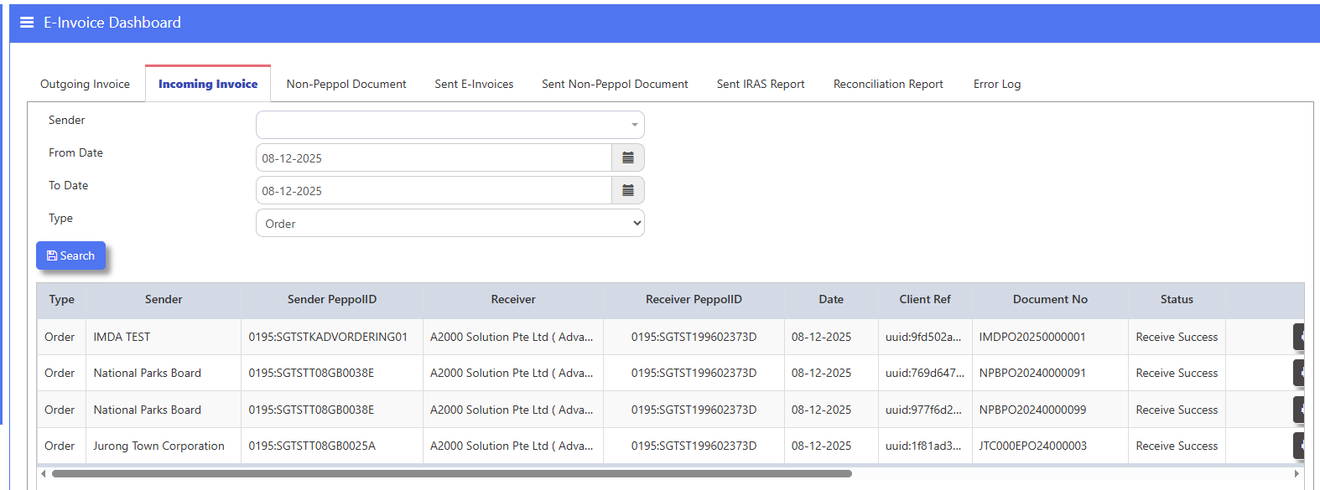This screenshot has height=490, width=1320.
Task: Go to Sent E-Invoices tab
Action: (474, 84)
